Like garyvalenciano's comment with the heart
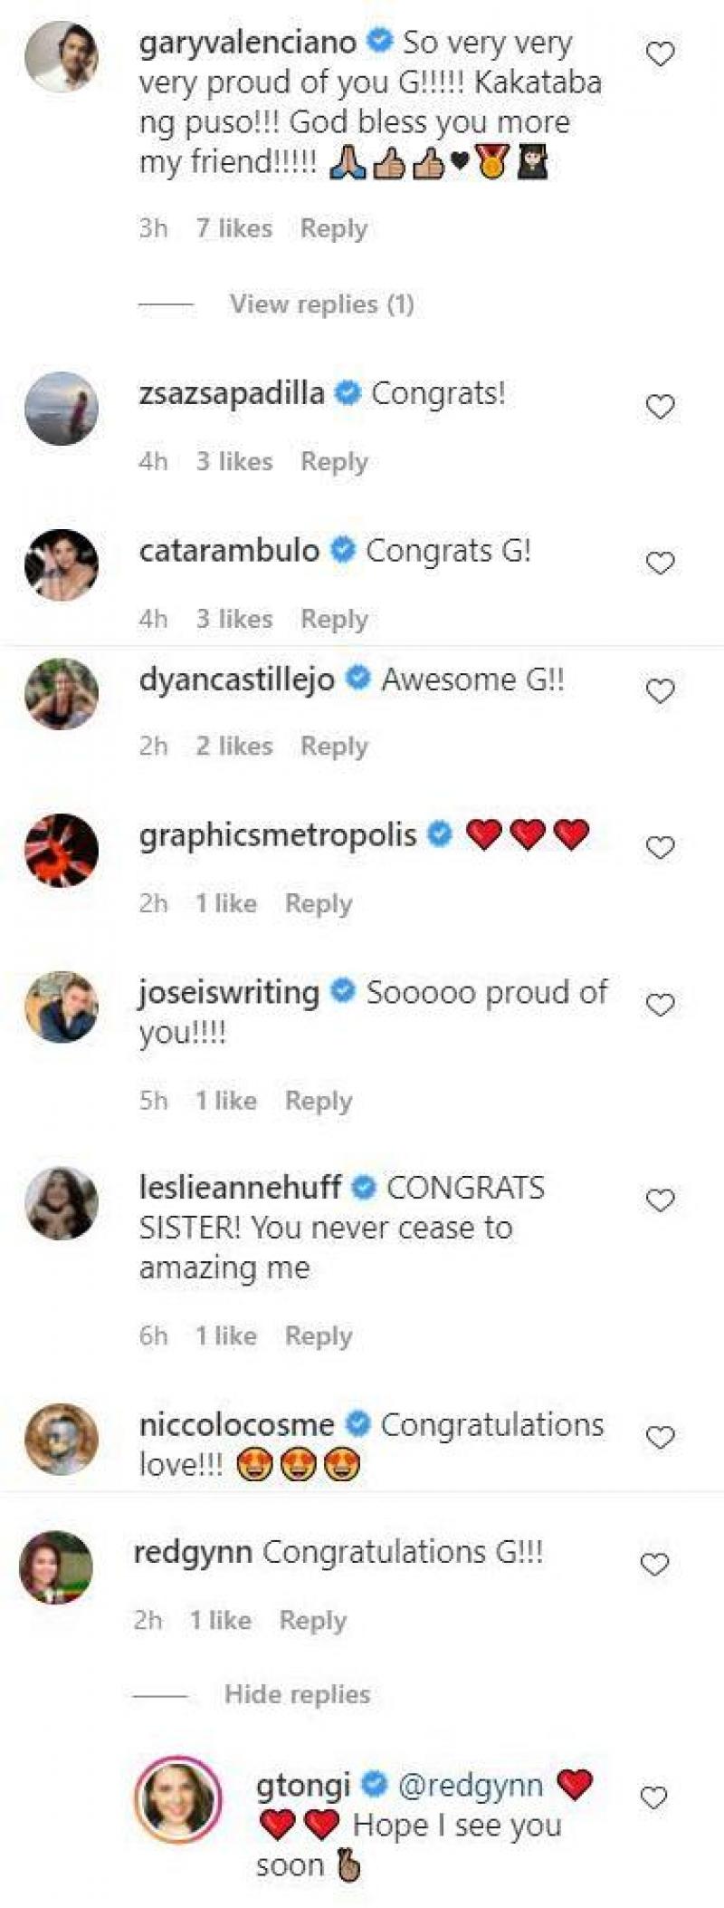Viewport: 724px width, 1908px height. pos(660,55)
